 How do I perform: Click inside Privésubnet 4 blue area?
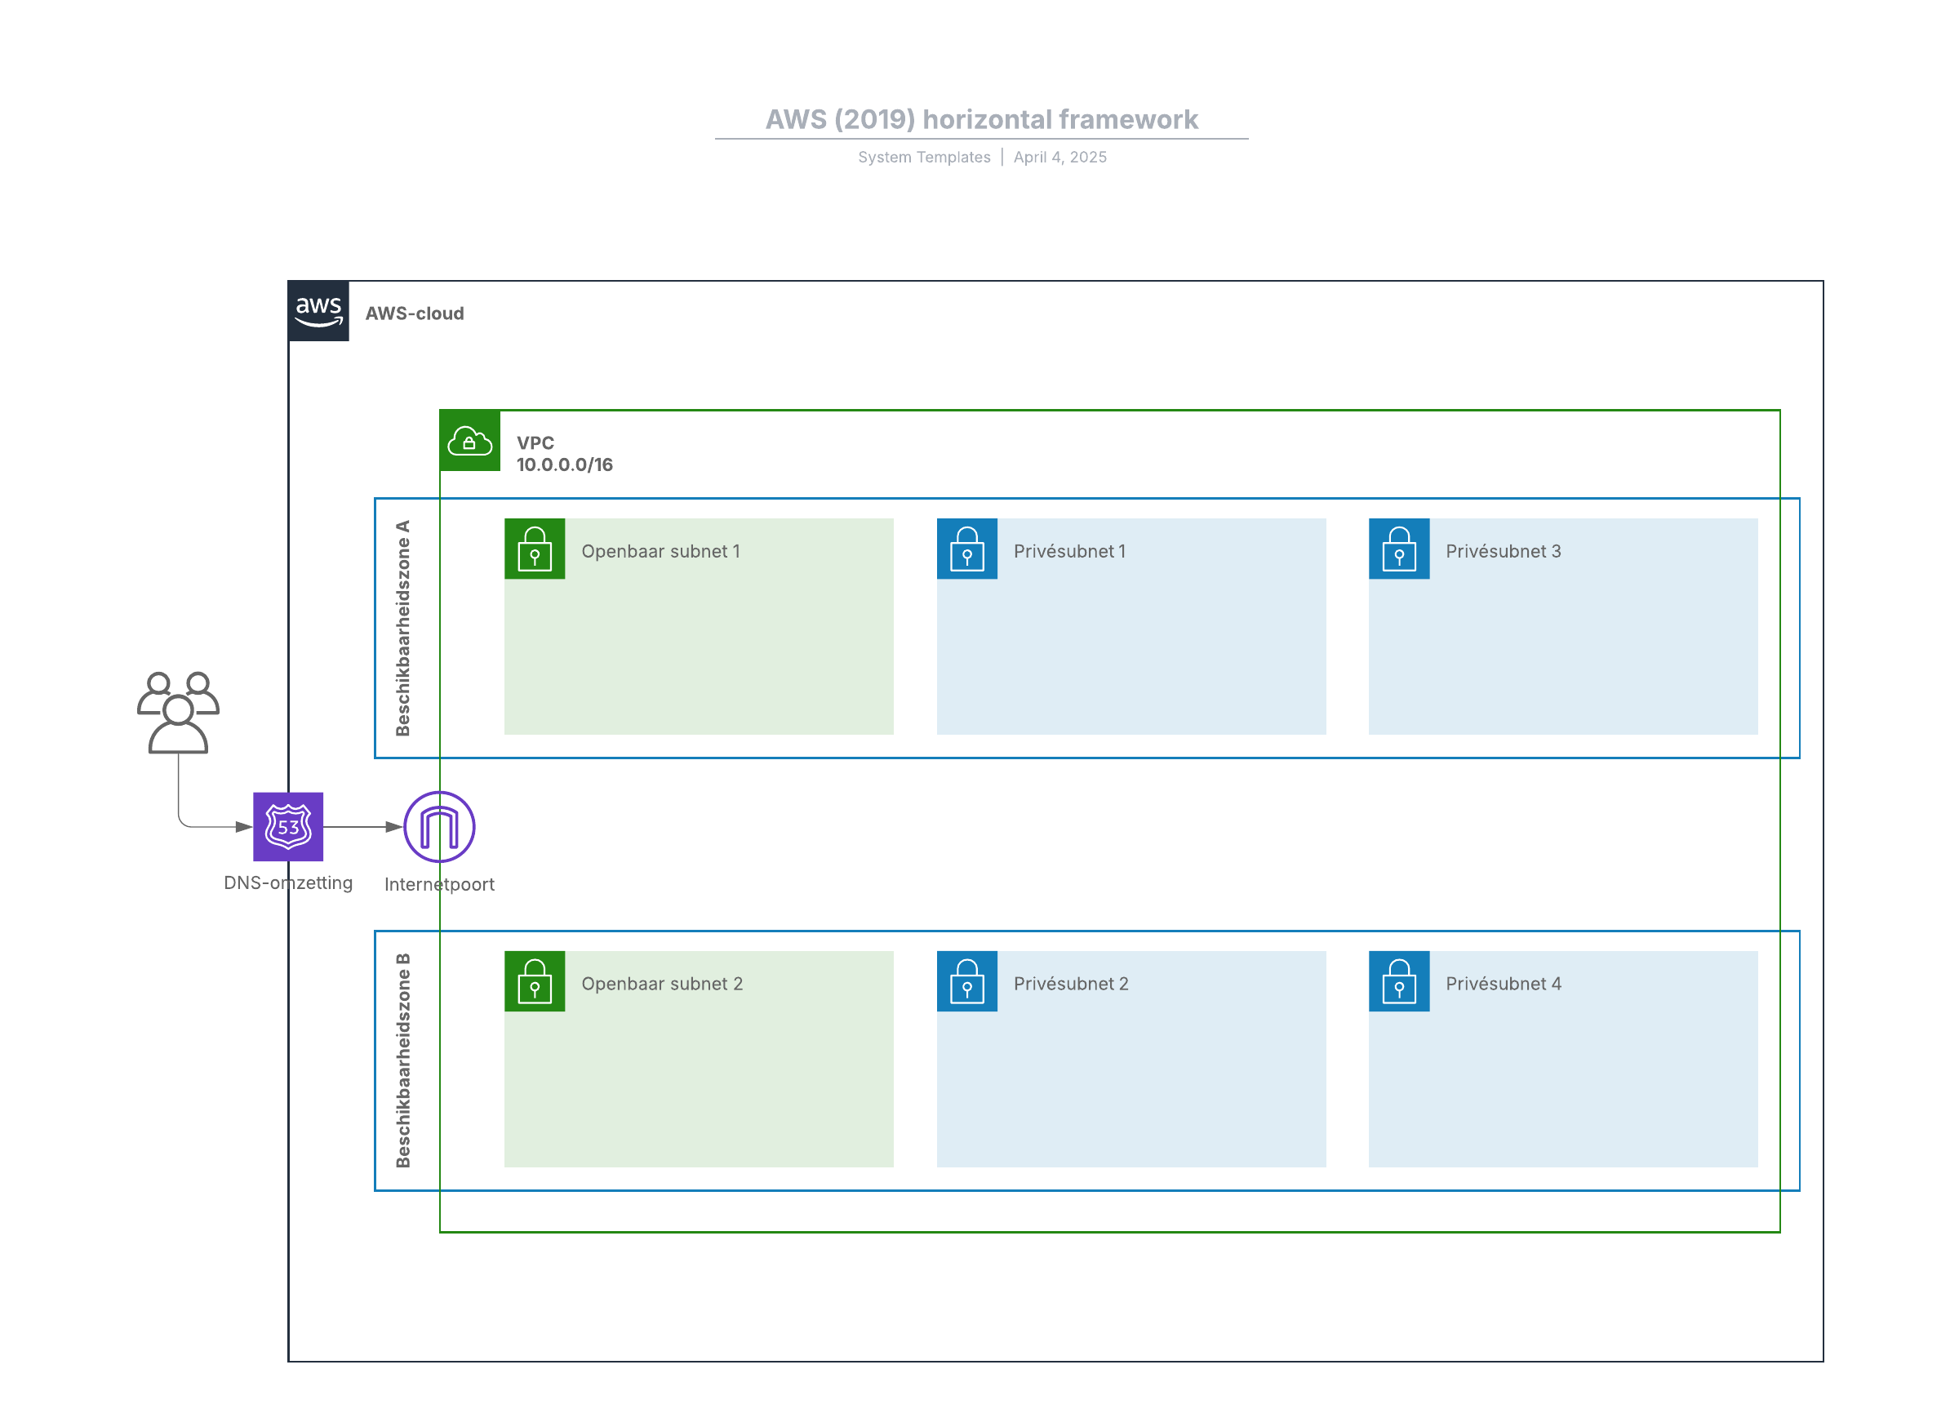pyautogui.click(x=1563, y=1088)
